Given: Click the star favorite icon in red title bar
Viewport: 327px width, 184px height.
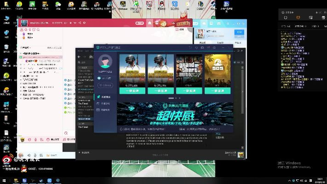Looking at the screenshot, I should click(x=71, y=23).
